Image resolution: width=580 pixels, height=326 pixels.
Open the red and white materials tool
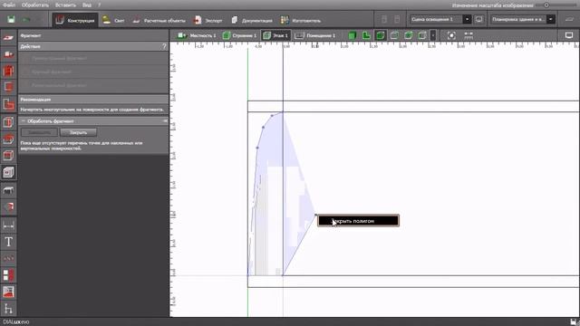point(8,275)
